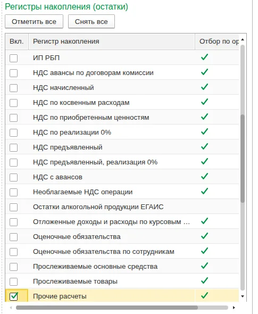The height and width of the screenshot is (314, 258).
Task: Check the 'НДС по реализации 0%' box
Action: [14, 133]
